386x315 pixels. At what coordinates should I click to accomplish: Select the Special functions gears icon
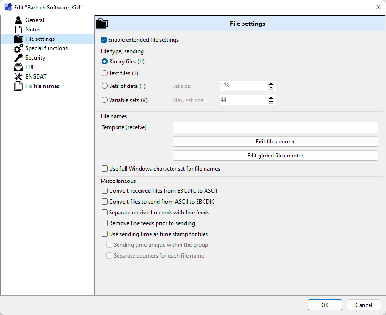point(18,48)
